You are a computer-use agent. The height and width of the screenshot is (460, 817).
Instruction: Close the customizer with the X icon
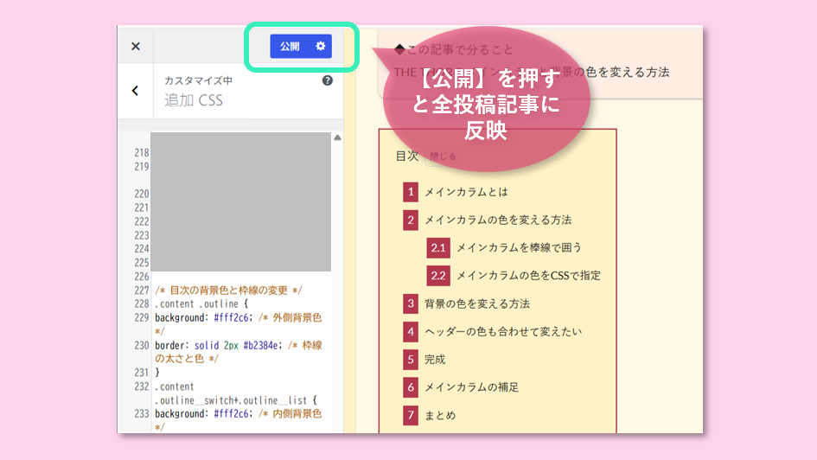136,47
